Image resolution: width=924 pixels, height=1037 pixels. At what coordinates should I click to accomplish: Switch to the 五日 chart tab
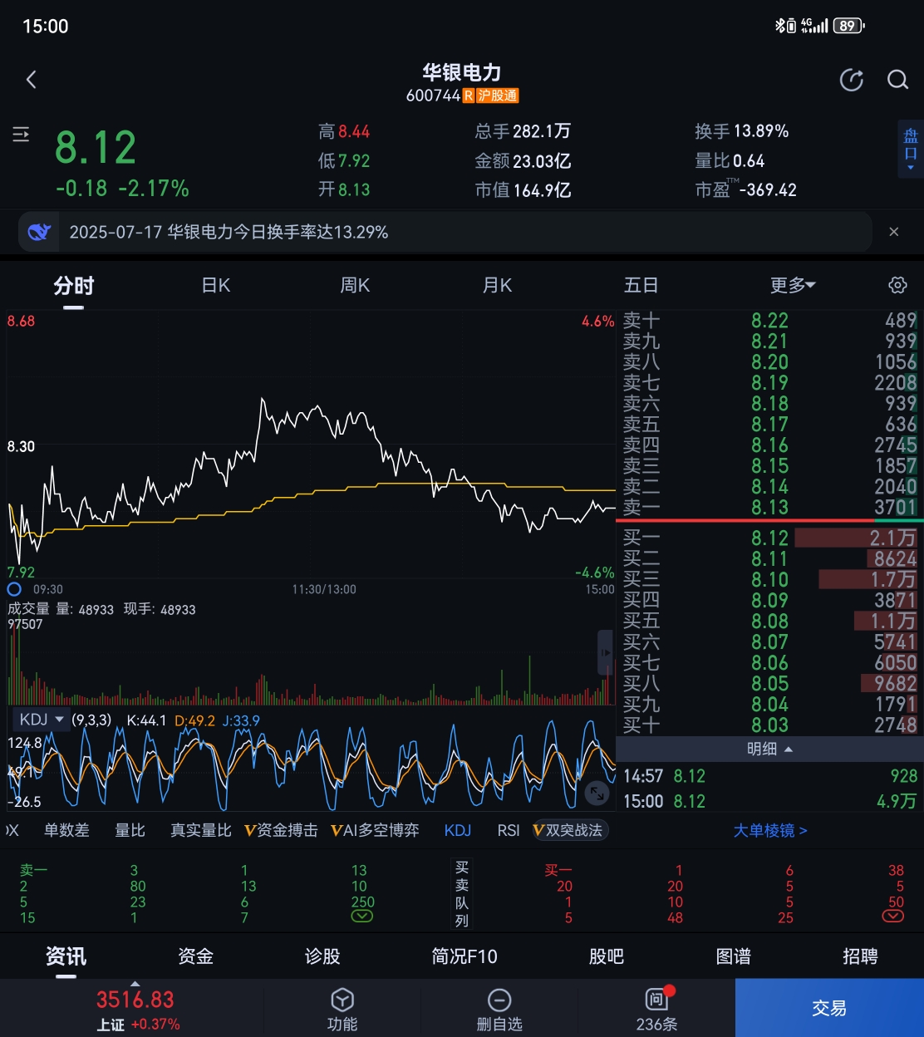coord(641,286)
